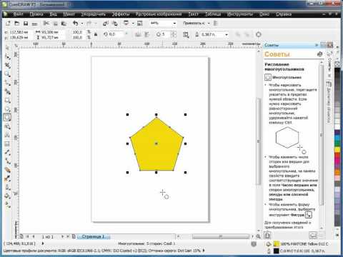The height and width of the screenshot is (257, 343).
Task: Click the Convert to curves icon on property bar
Action: [259, 34]
